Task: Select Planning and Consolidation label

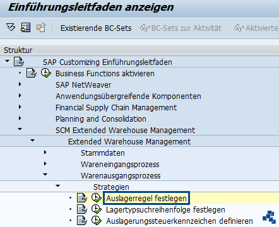Action: (x=101, y=119)
